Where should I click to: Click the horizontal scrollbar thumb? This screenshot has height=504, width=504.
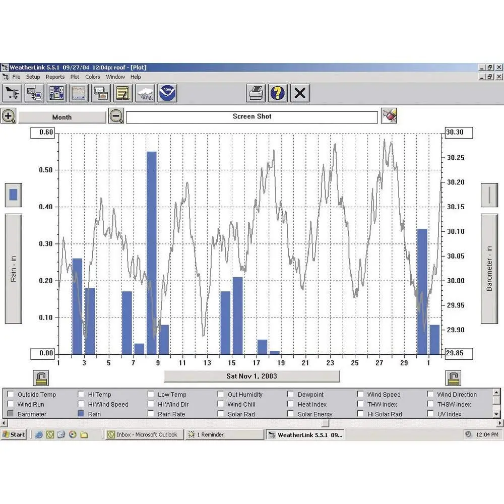325,423
